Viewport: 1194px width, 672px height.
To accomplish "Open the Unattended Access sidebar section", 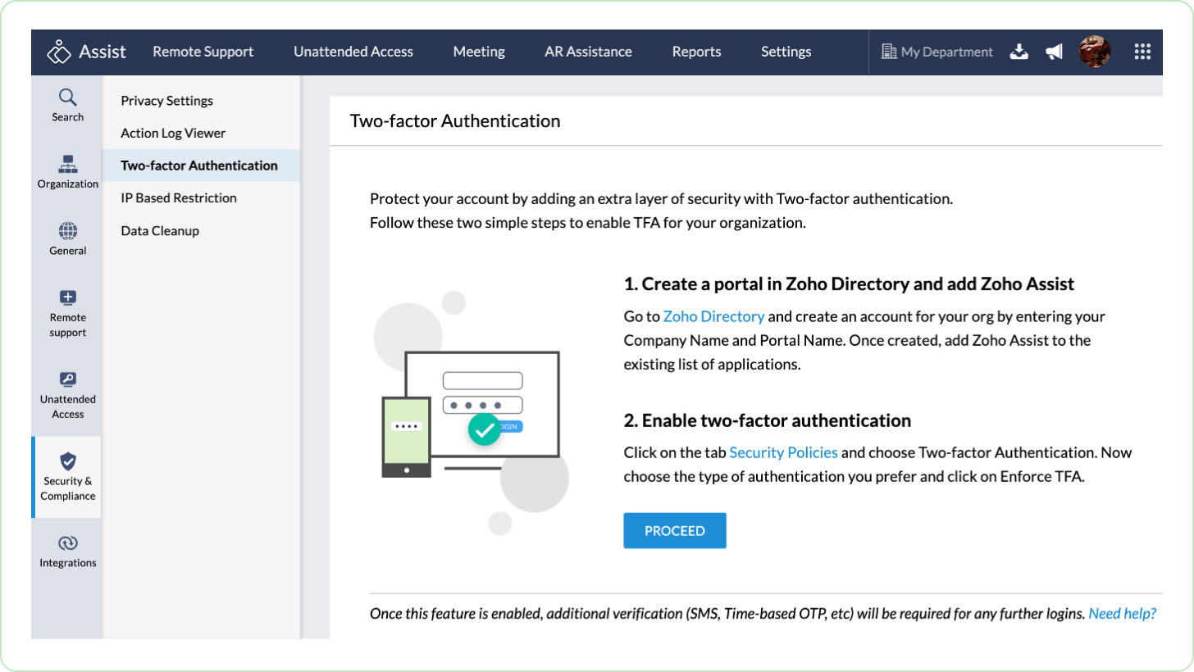I will [67, 395].
